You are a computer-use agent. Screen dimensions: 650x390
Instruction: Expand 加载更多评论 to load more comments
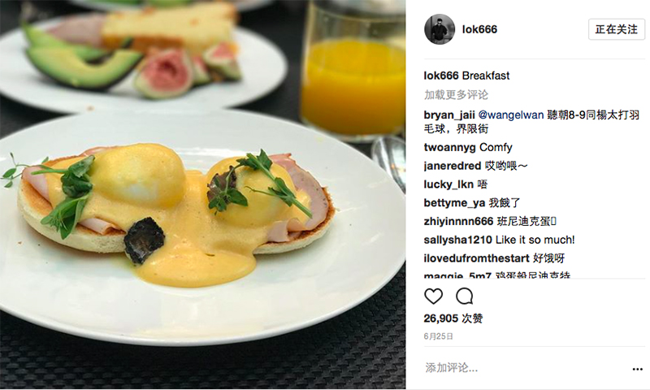[456, 95]
